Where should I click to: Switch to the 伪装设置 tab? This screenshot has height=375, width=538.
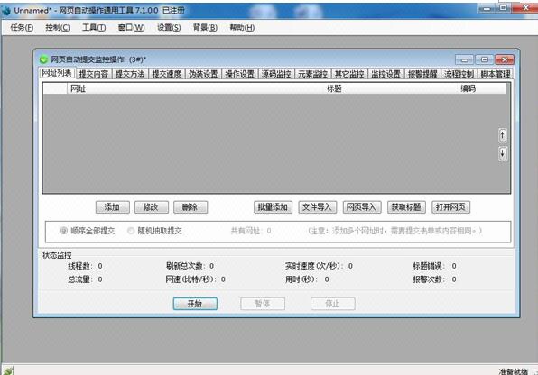203,74
